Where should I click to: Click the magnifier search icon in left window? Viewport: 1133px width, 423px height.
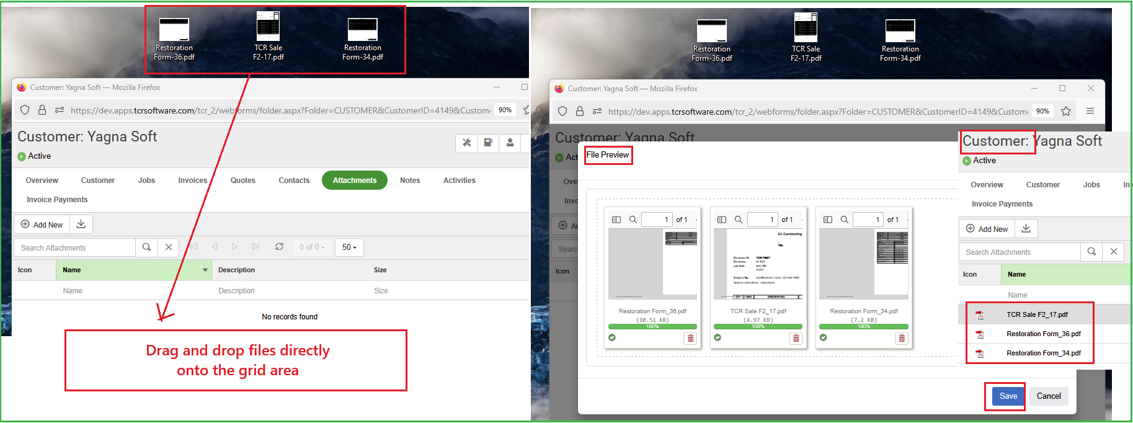[x=146, y=247]
